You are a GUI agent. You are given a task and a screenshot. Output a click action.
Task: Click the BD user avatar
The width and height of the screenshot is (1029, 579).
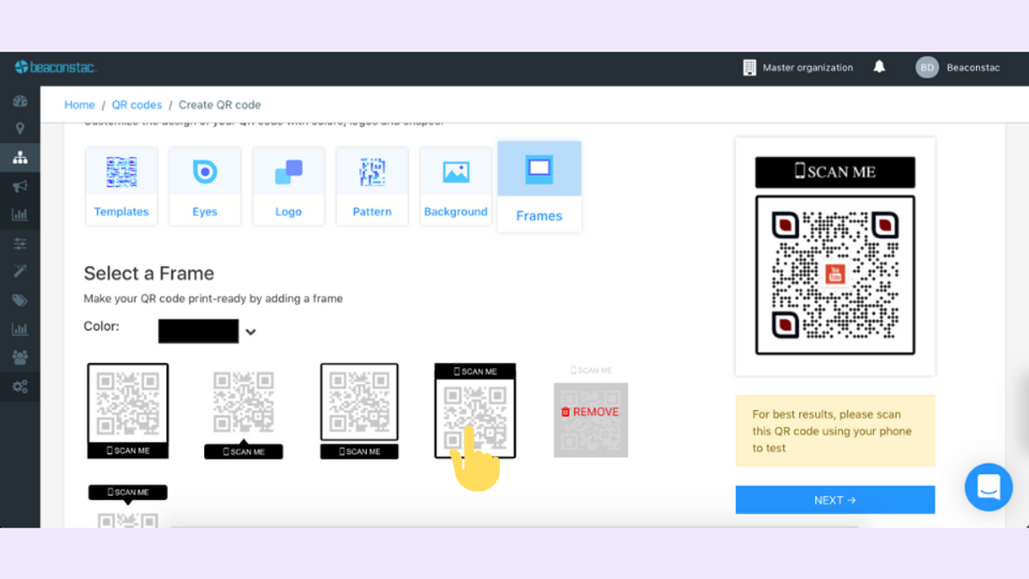[927, 67]
